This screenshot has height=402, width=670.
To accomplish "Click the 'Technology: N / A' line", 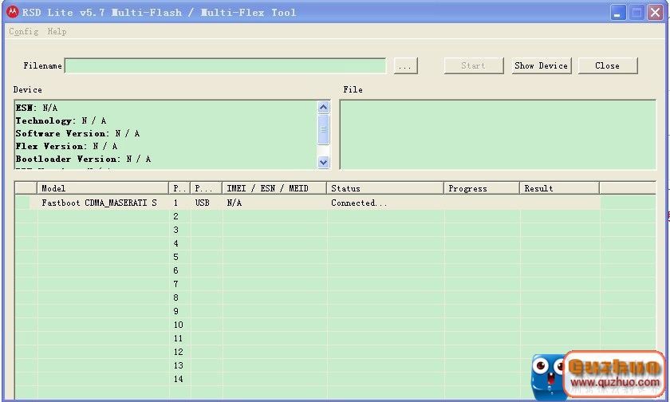I will [61, 120].
